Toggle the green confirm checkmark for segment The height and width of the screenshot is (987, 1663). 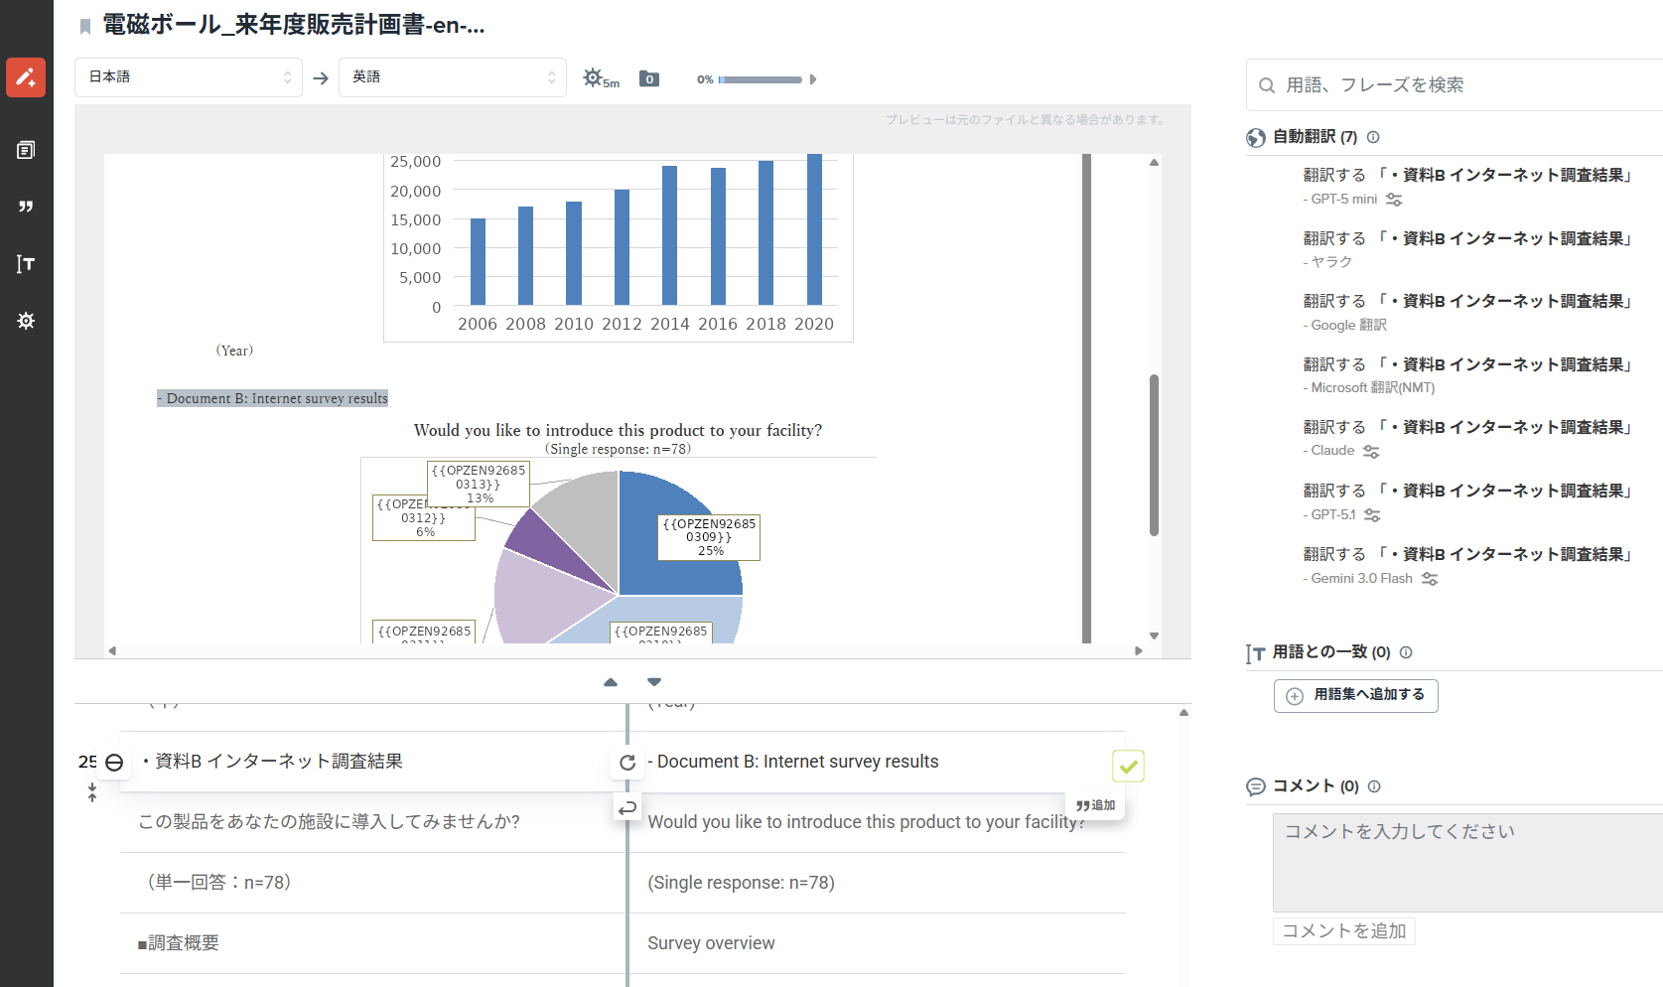pos(1128,766)
